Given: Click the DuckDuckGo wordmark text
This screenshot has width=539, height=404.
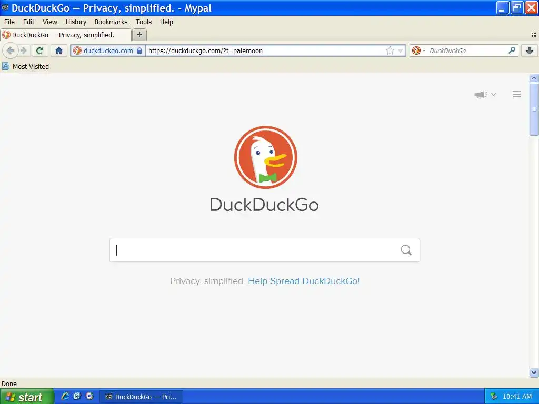Looking at the screenshot, I should coord(264,205).
